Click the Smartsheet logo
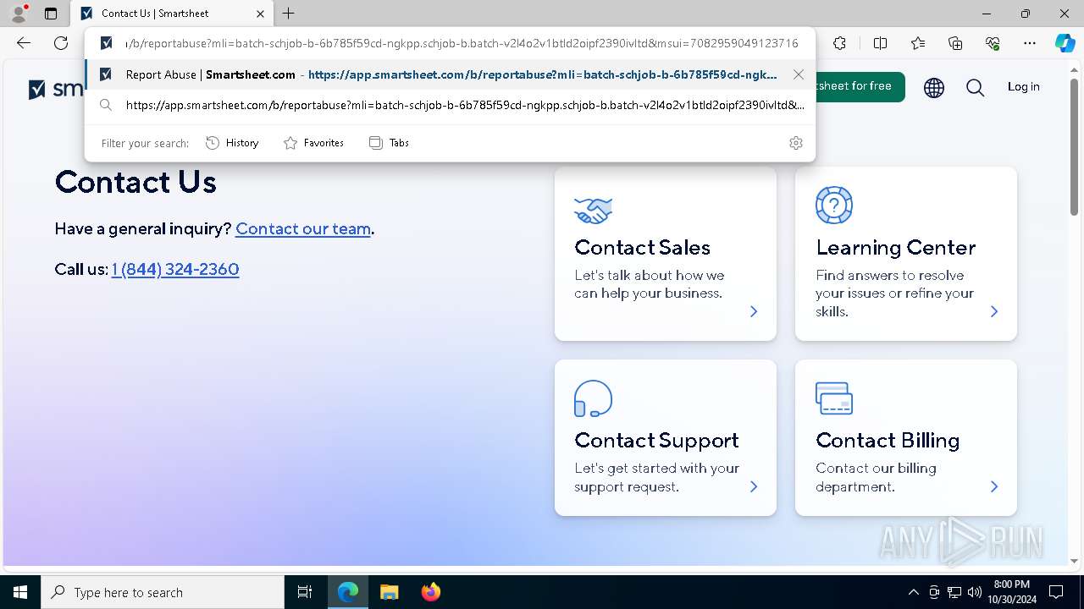 (56, 89)
